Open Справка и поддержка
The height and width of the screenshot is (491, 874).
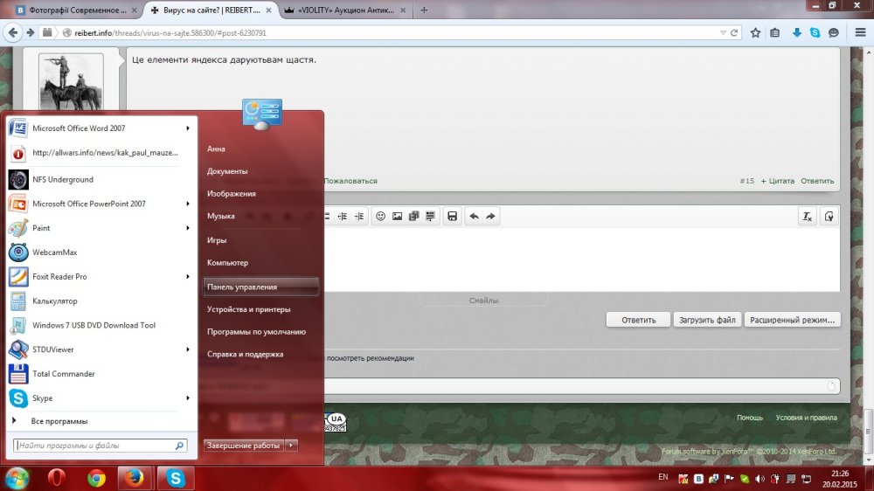pyautogui.click(x=246, y=354)
